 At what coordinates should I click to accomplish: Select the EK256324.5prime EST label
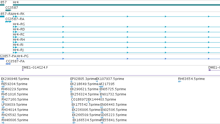click(x=85, y=94)
